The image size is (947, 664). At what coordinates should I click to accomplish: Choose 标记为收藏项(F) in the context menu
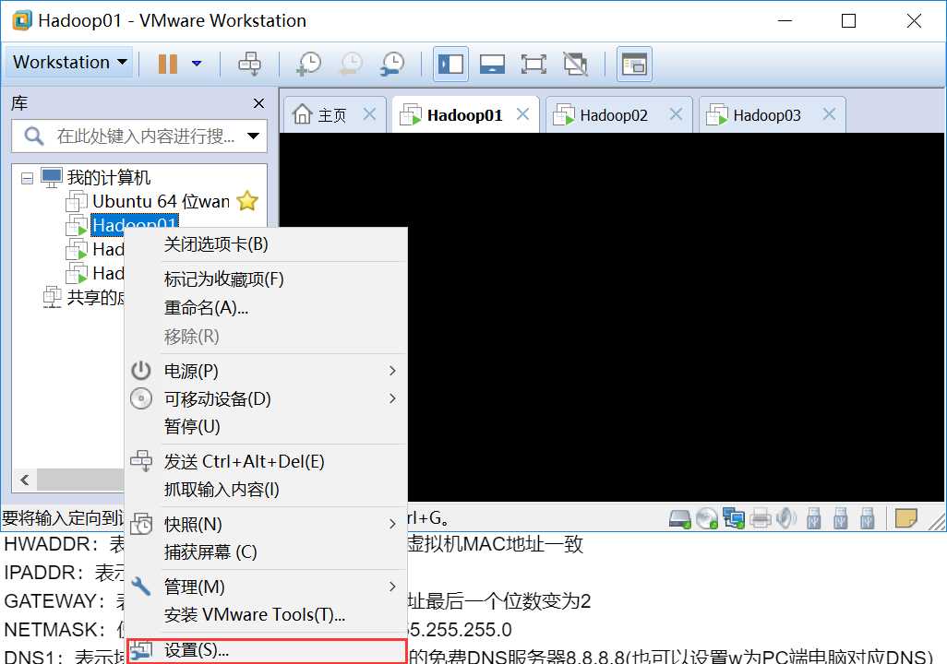(266, 279)
